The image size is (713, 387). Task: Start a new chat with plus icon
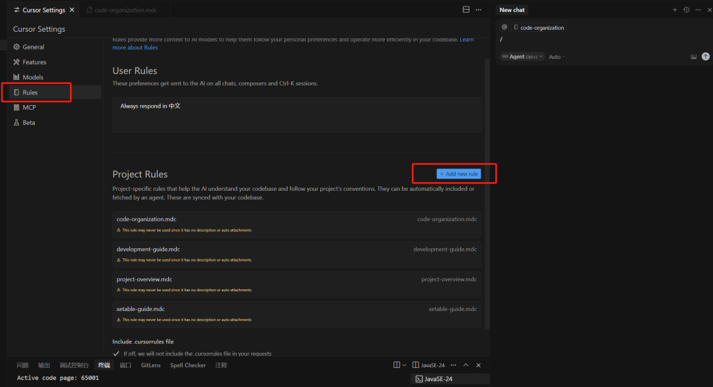click(x=675, y=9)
